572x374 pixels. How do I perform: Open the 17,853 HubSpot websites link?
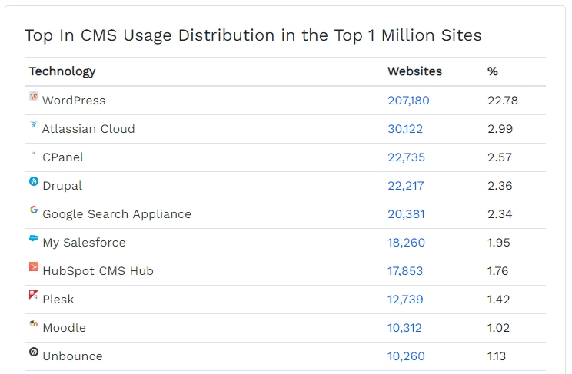click(405, 271)
